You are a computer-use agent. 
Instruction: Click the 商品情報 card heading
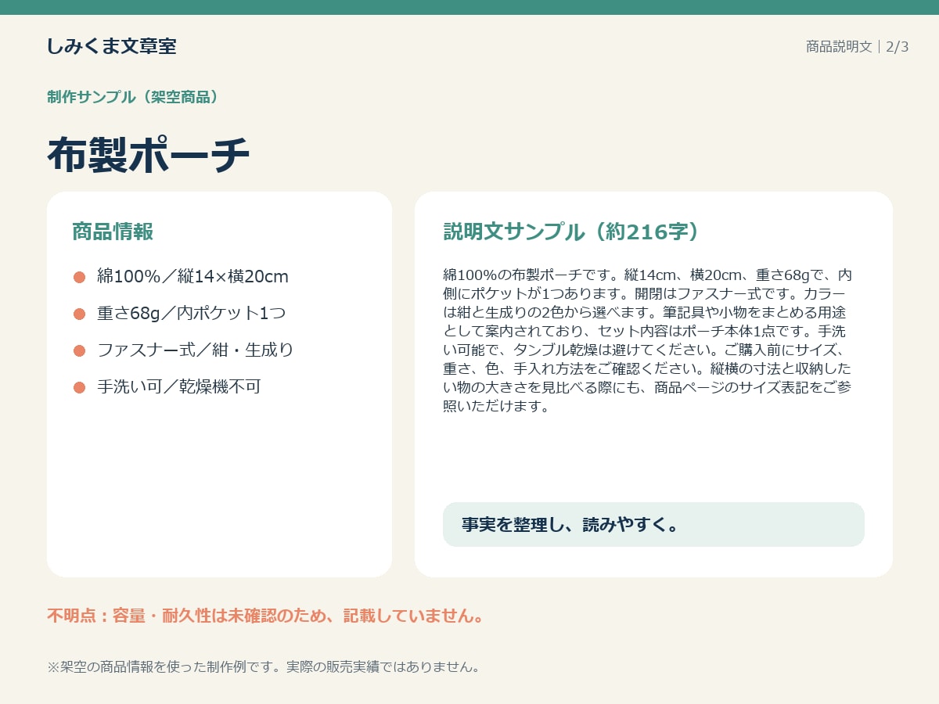point(113,232)
